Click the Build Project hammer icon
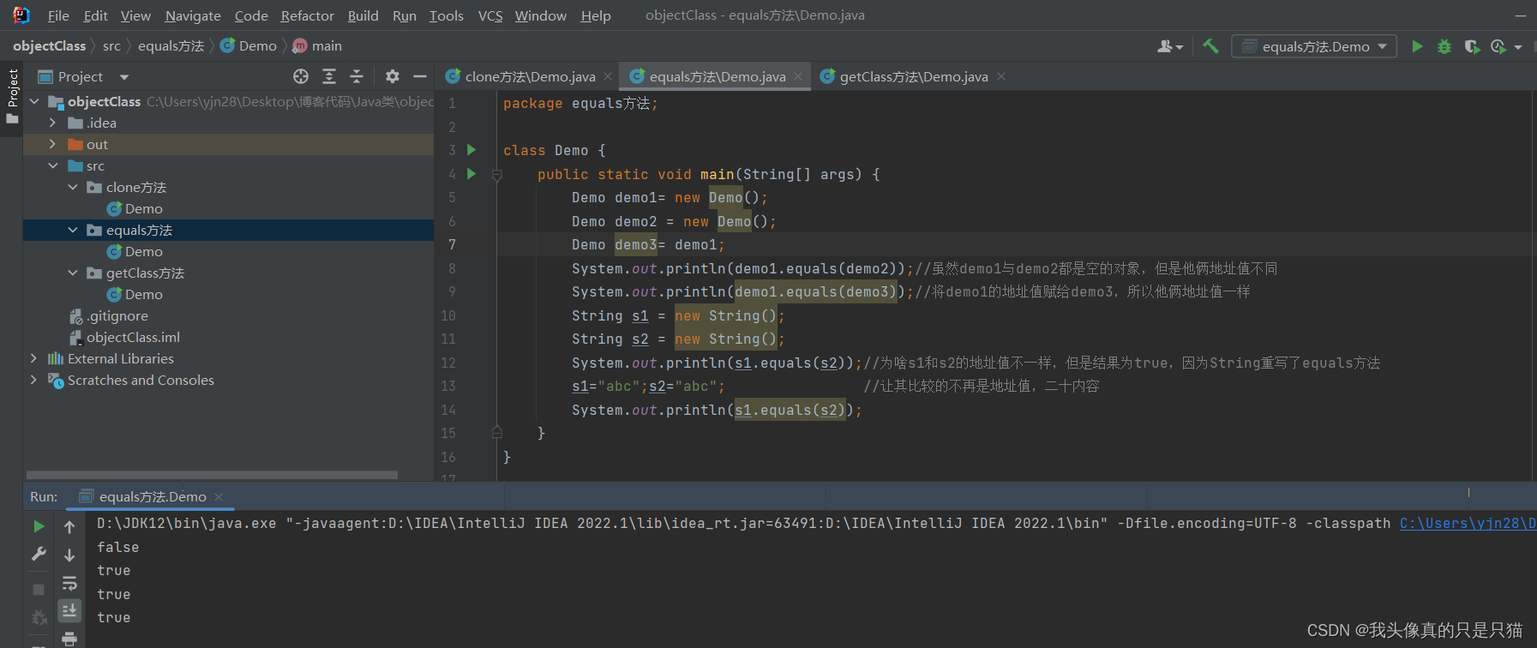Viewport: 1537px width, 648px height. 1210,46
